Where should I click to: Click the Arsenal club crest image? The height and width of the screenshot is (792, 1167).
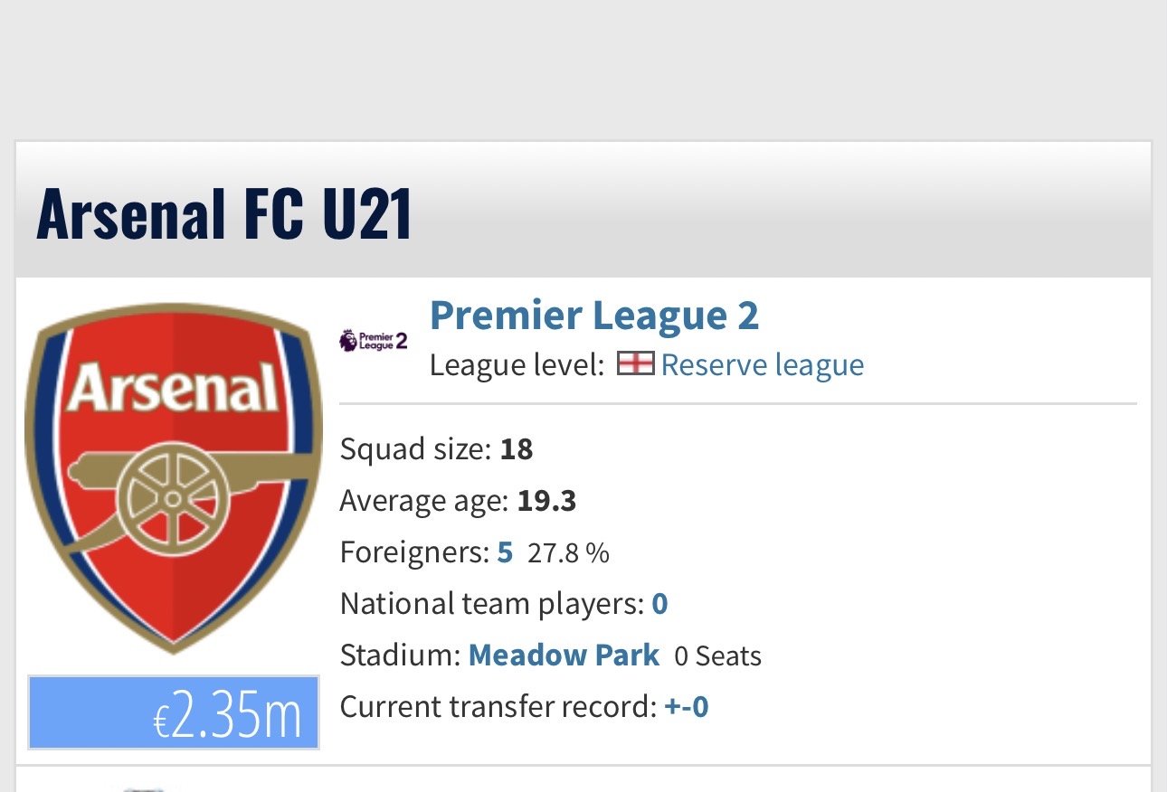[x=173, y=477]
